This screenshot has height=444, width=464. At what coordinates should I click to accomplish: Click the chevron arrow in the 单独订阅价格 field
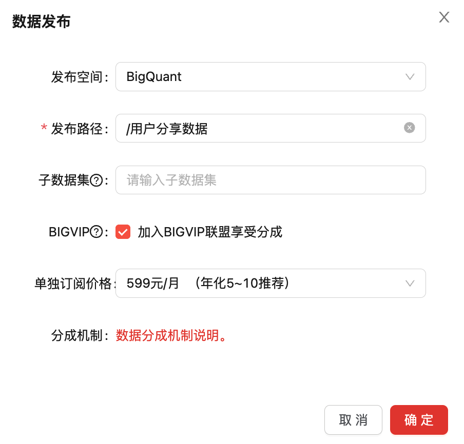[x=410, y=283]
